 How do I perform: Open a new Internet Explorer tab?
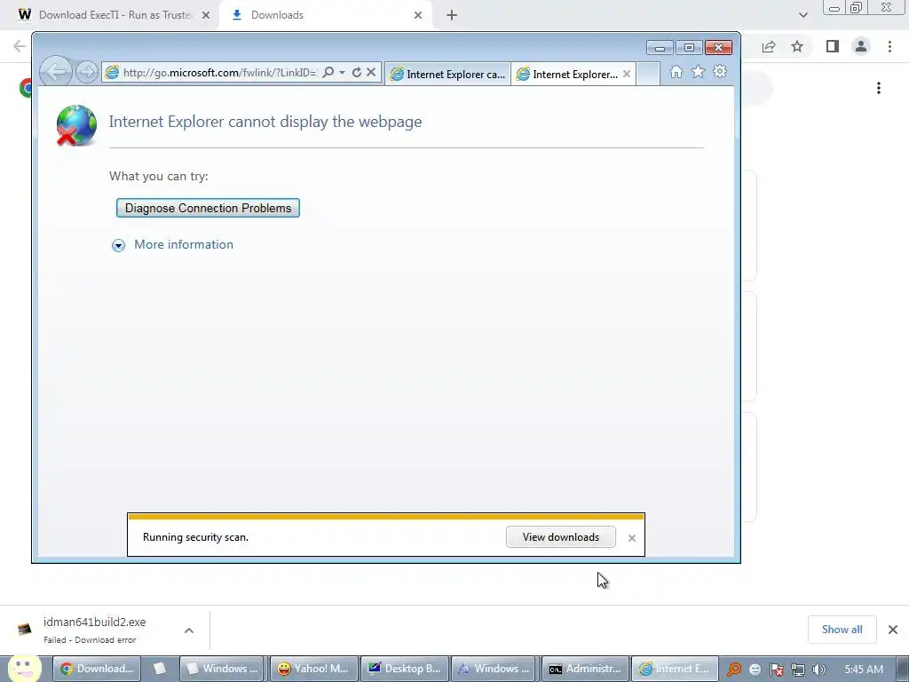pyautogui.click(x=648, y=75)
